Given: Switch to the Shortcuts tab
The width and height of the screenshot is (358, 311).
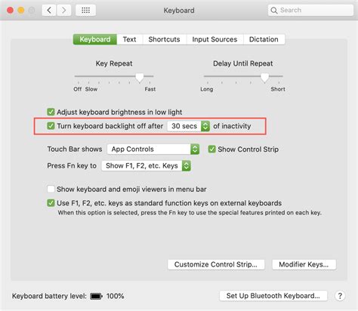Looking at the screenshot, I should [164, 39].
